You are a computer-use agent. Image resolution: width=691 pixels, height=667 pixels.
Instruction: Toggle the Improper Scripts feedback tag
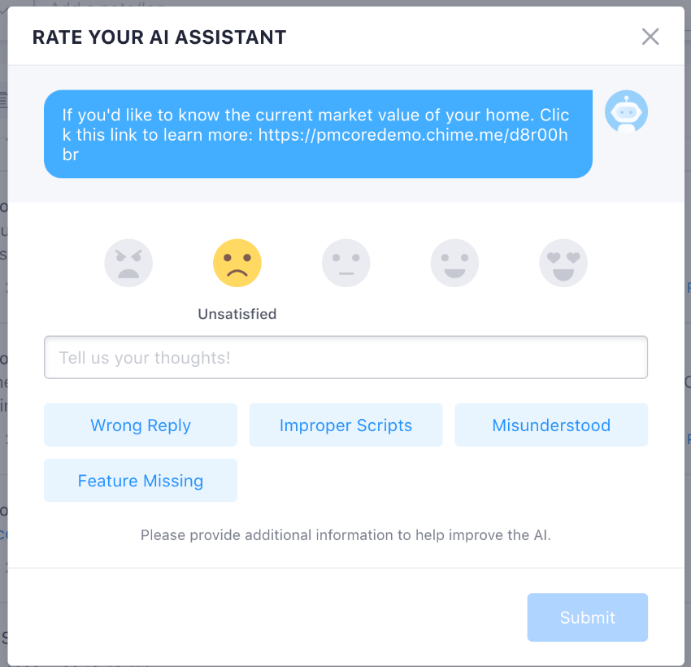point(346,425)
